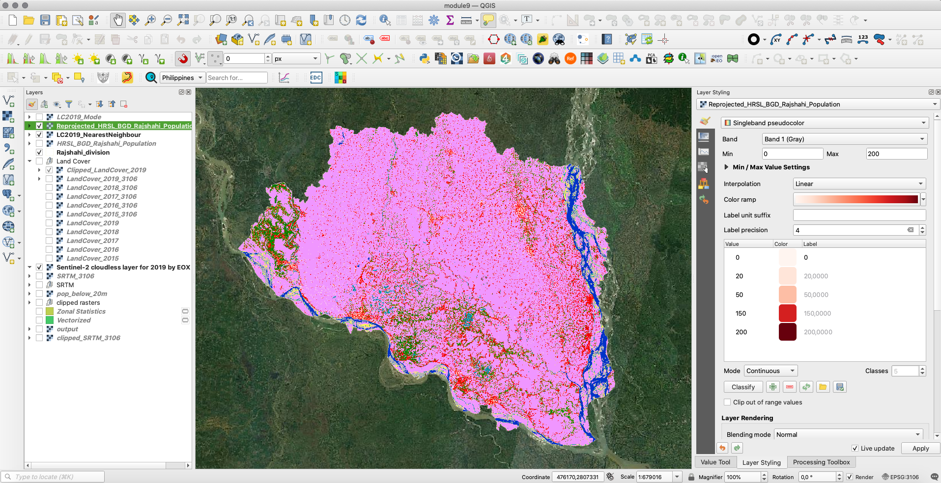Click the Zoom Full extent icon

pos(183,20)
